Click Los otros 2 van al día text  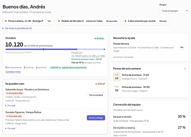pyautogui.click(x=123, y=57)
